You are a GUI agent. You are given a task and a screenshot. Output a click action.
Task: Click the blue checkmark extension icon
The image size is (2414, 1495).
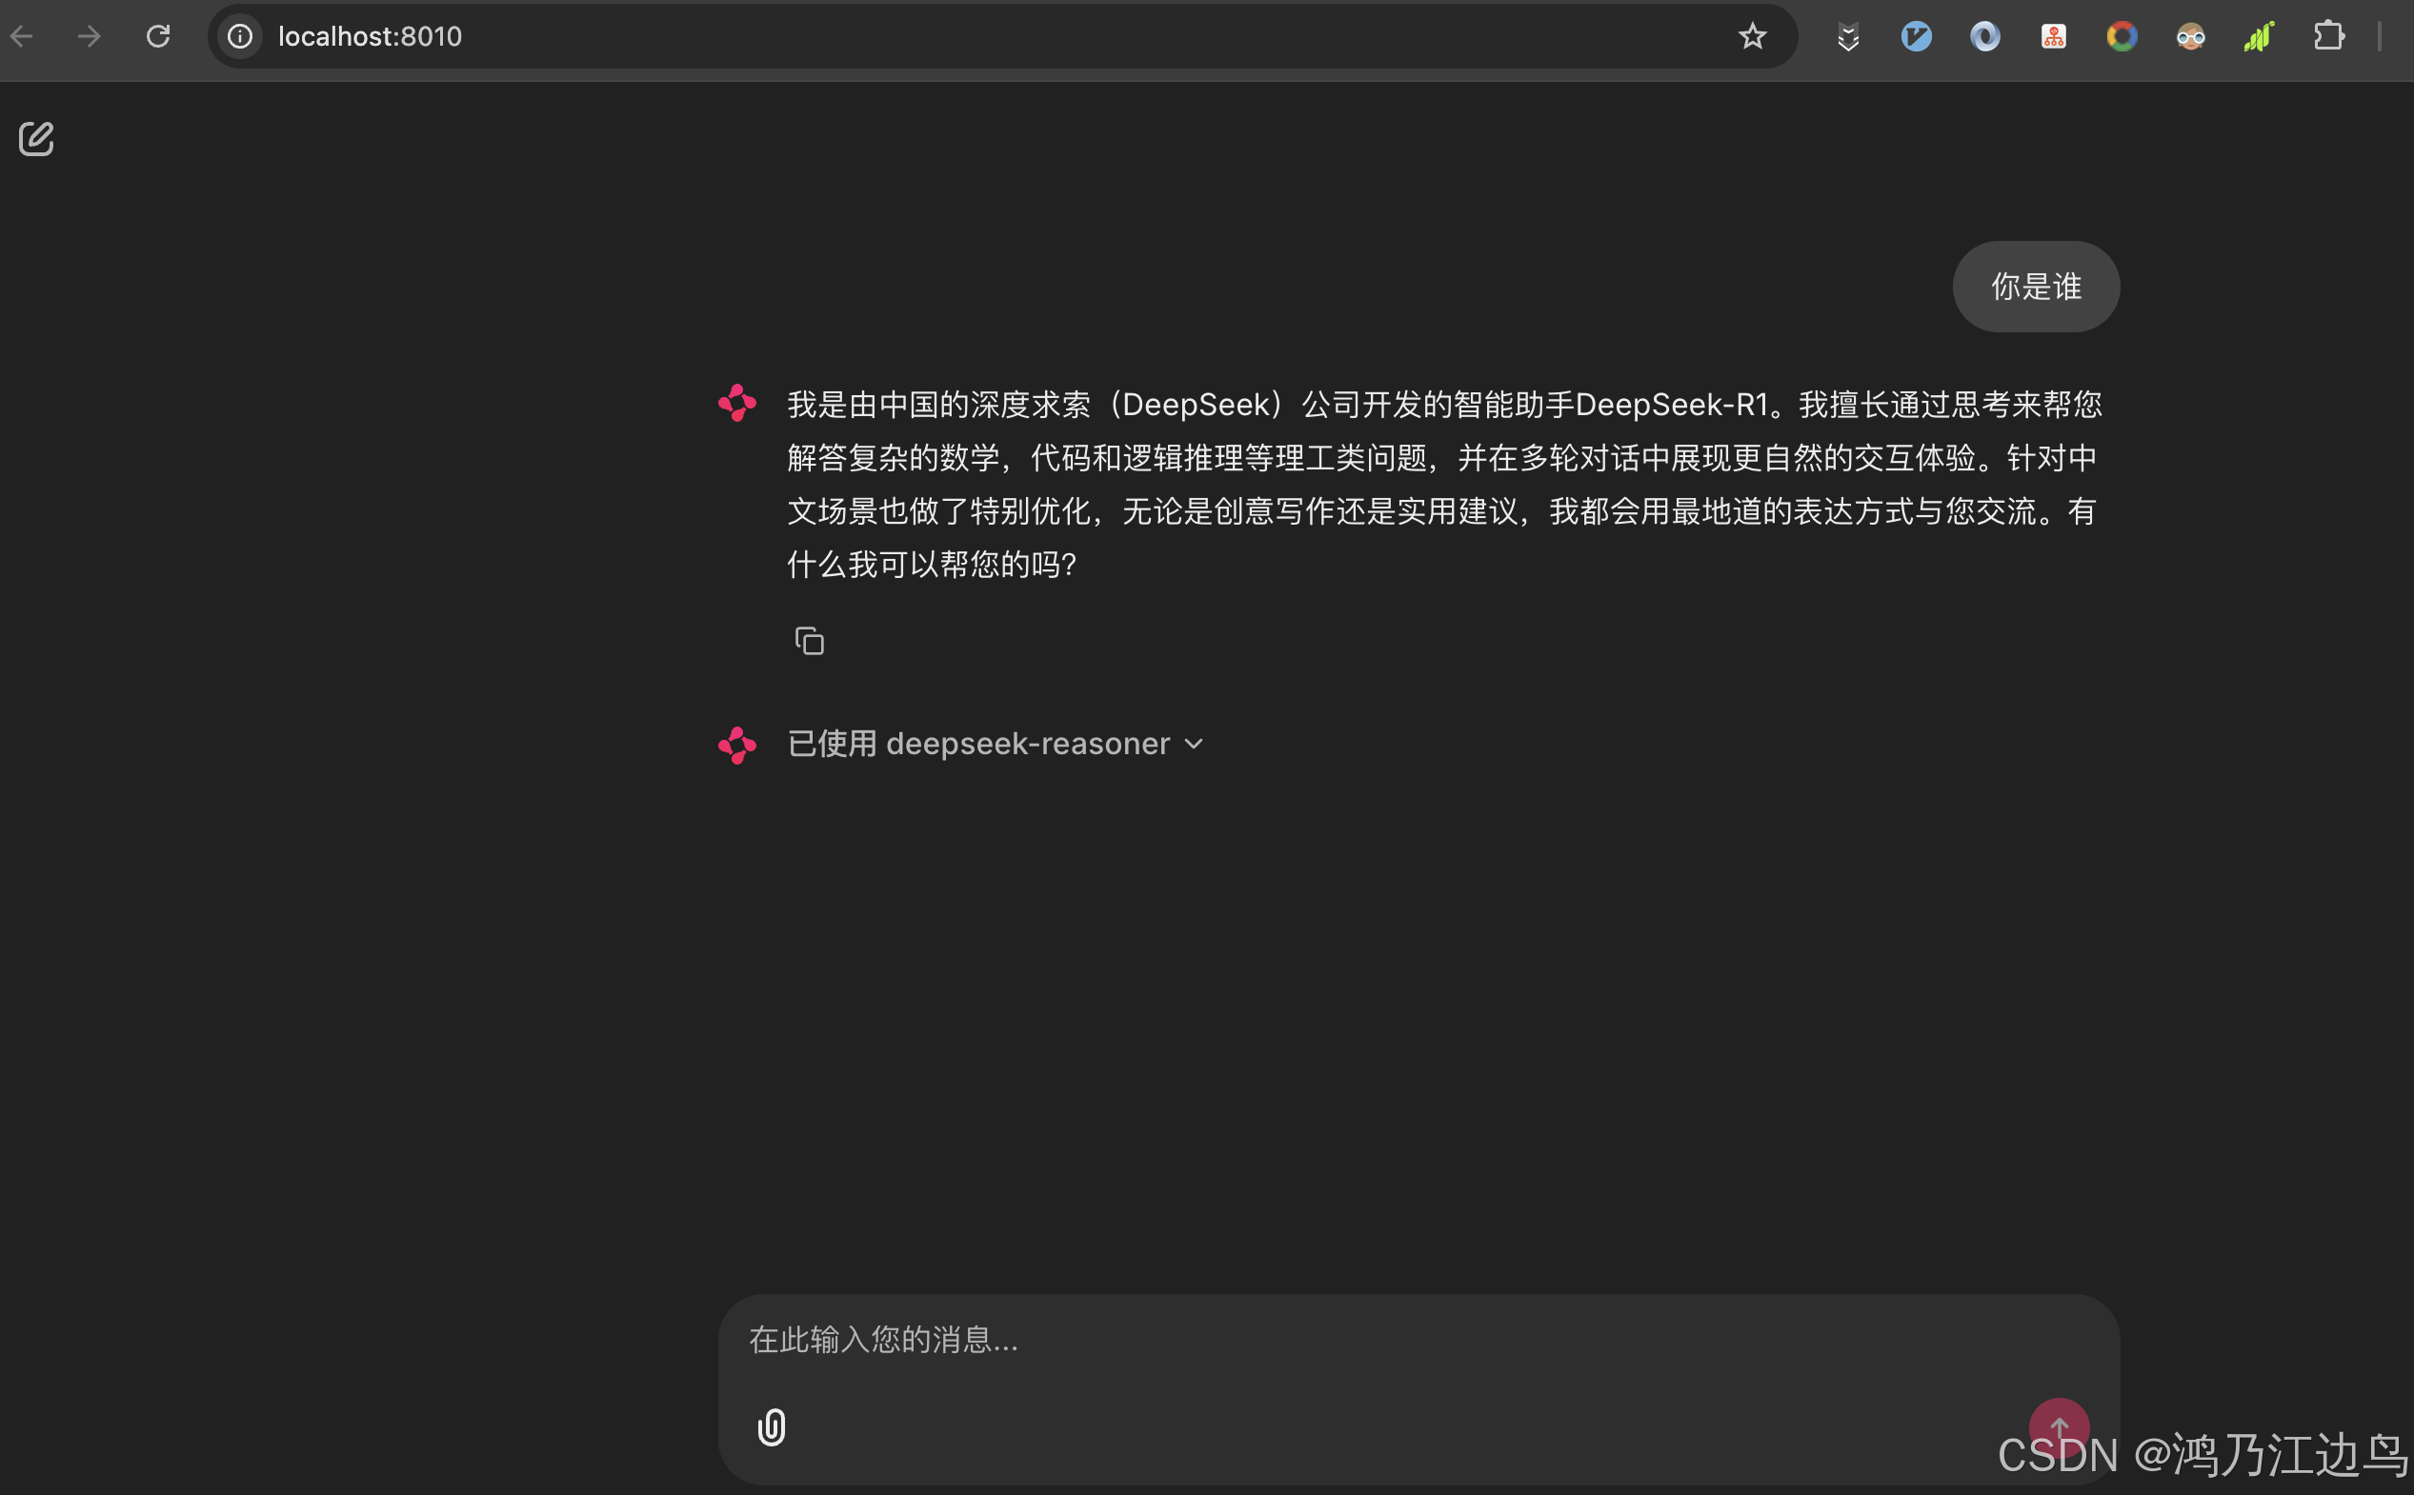click(1916, 36)
